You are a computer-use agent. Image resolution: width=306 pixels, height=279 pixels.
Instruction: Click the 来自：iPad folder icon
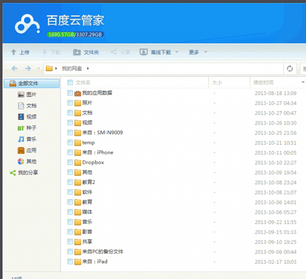click(77, 262)
